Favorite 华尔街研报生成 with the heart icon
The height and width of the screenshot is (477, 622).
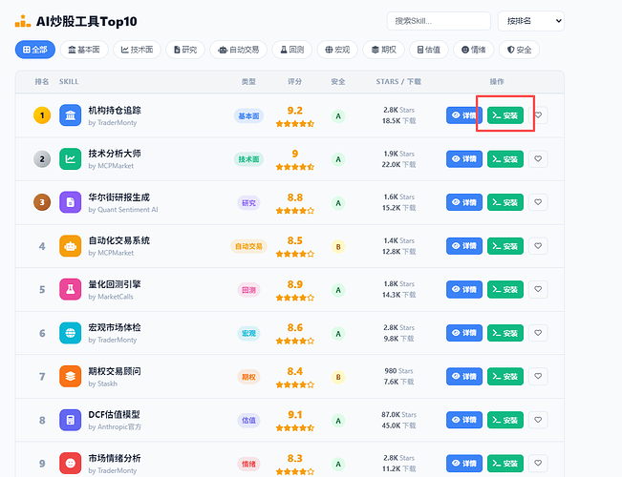pos(538,202)
